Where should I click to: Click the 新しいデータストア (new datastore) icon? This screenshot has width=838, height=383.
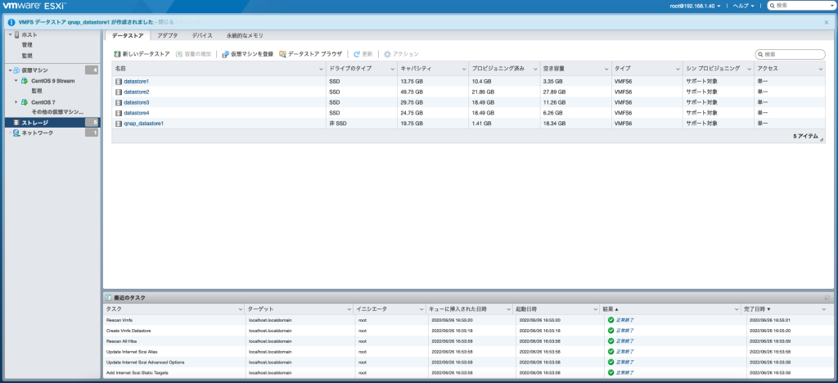coord(118,54)
